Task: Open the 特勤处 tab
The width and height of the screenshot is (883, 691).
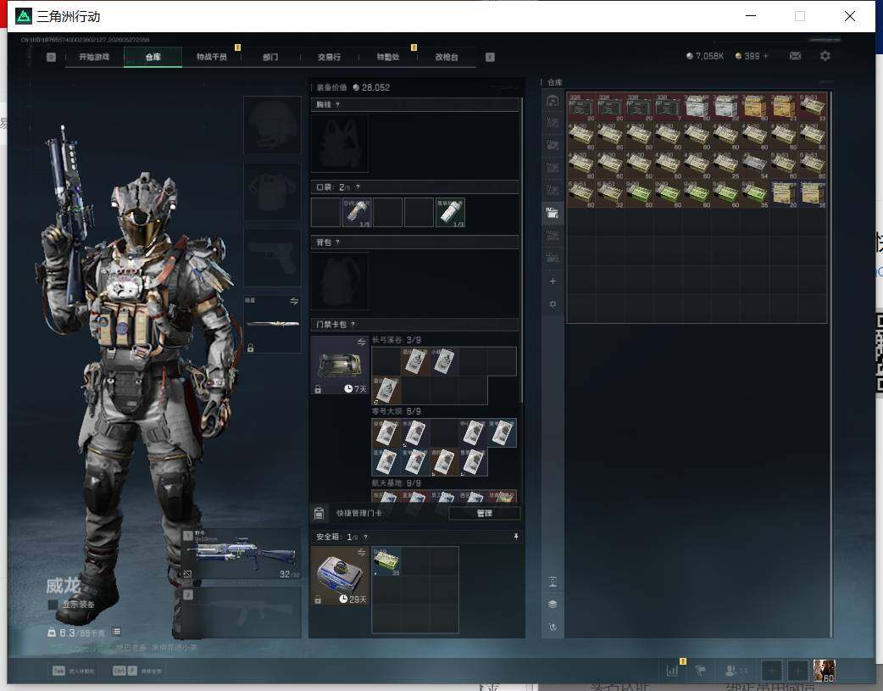Action: tap(388, 57)
